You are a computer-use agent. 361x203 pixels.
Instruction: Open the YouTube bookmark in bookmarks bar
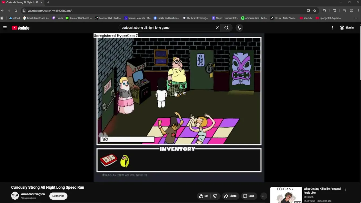click(x=306, y=18)
